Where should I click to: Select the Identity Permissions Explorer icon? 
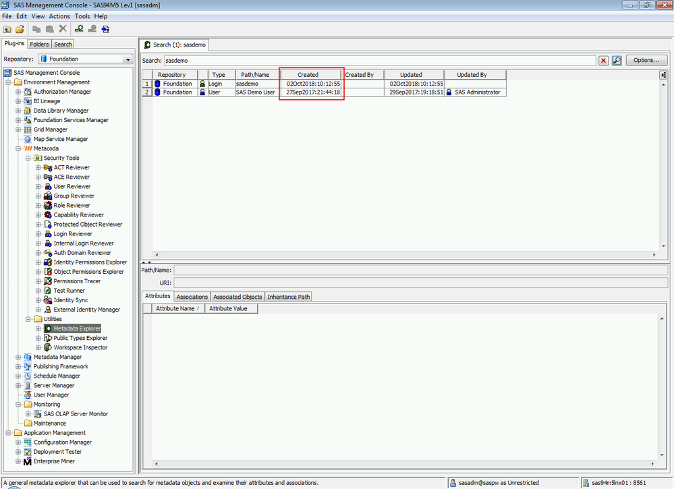(x=48, y=262)
